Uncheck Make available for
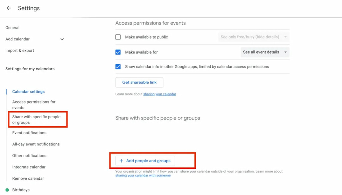Screen dimensions: 342x195 pos(118,52)
